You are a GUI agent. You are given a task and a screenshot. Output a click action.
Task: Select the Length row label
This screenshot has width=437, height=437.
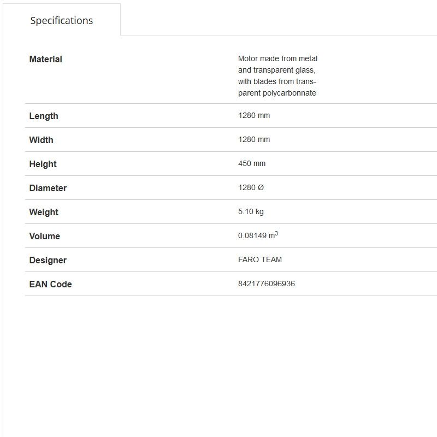point(43,116)
